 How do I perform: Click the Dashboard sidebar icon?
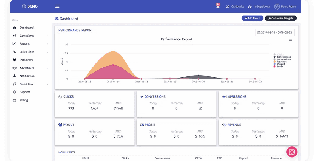pyautogui.click(x=15, y=28)
